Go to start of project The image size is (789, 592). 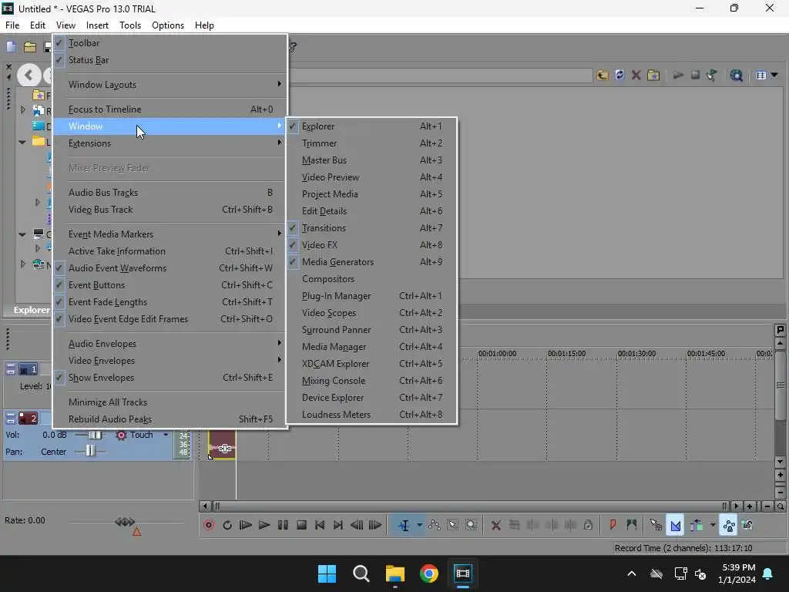(320, 525)
